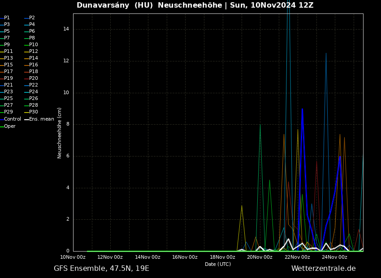The width and height of the screenshot is (381, 278).
Task: Click the 16Nov 00z date tick label
Action: pyautogui.click(x=185, y=257)
